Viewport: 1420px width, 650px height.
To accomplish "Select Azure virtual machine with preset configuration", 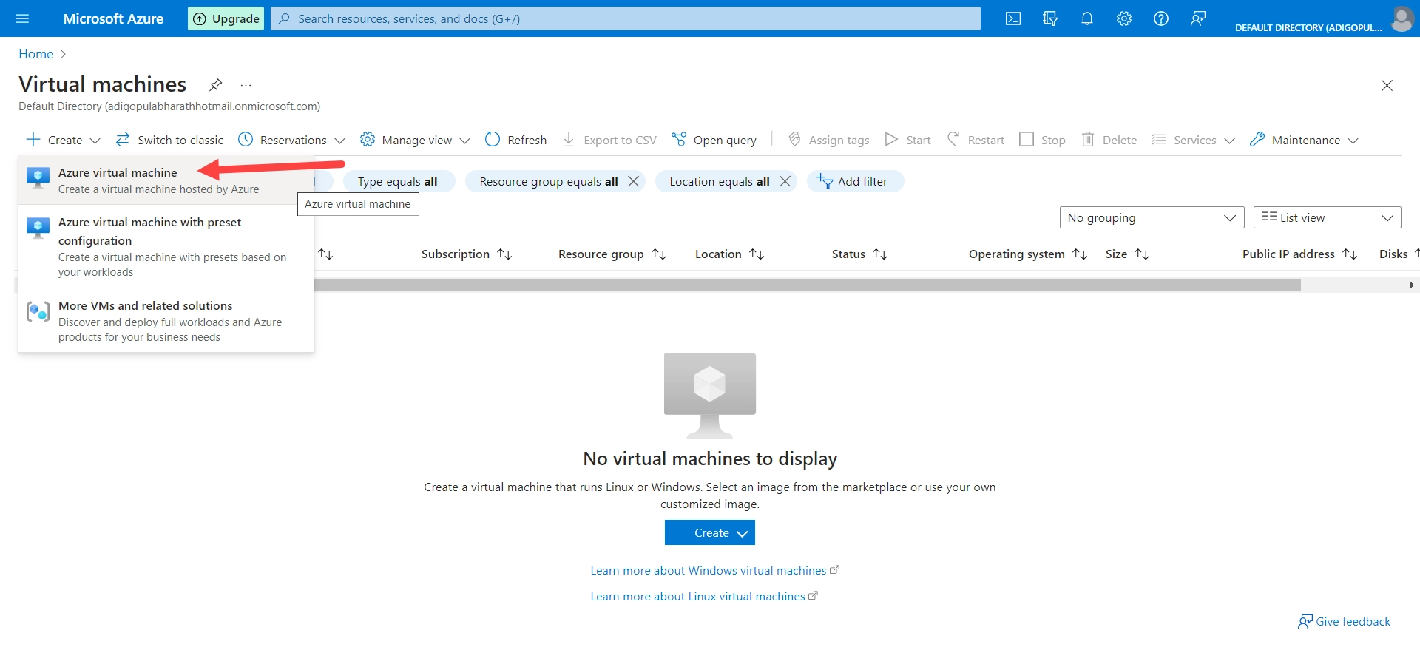I will (x=166, y=247).
